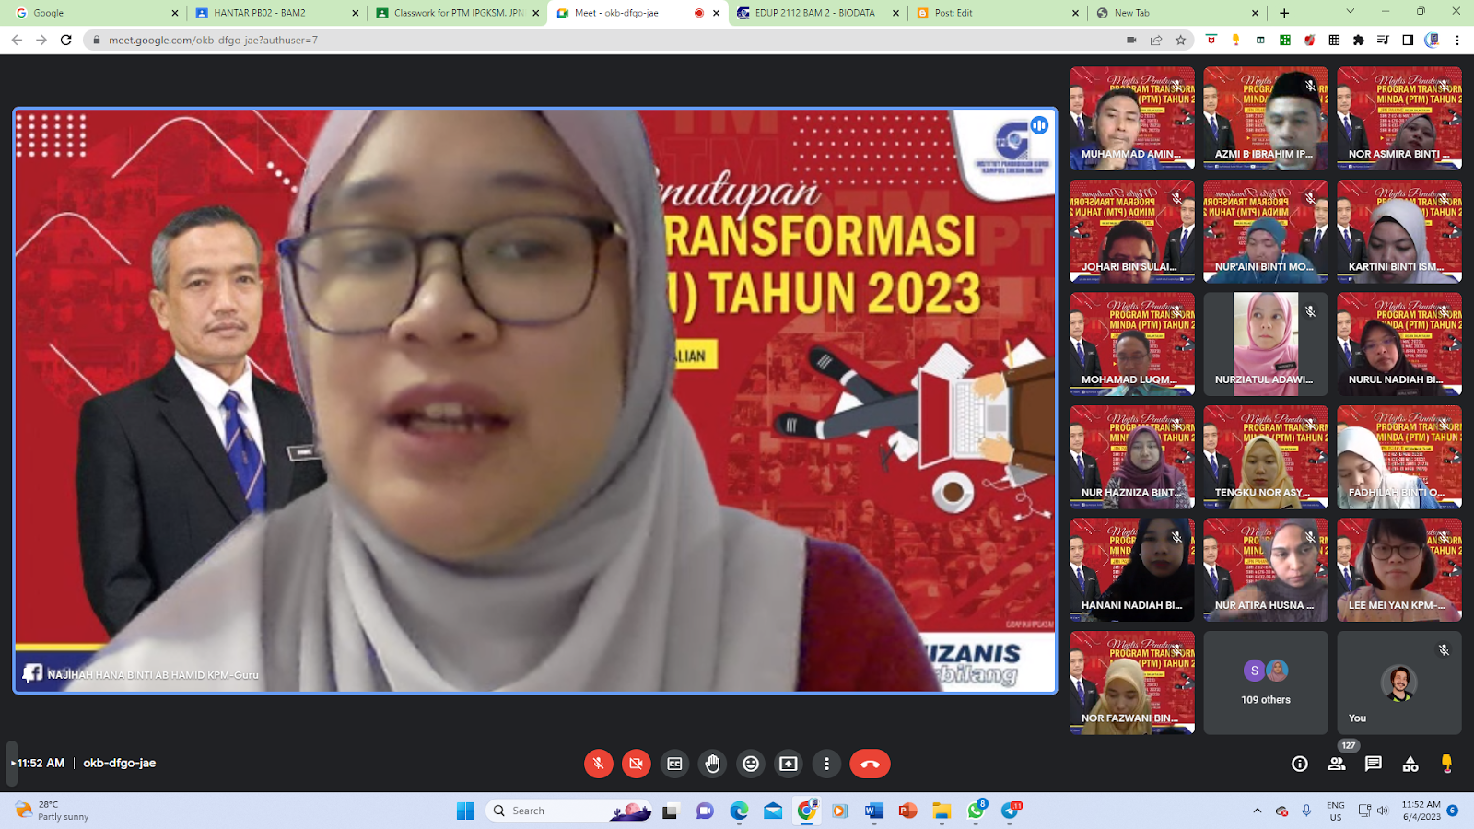Go back to the previous page
Screen dimensions: 1474x829
coord(17,40)
